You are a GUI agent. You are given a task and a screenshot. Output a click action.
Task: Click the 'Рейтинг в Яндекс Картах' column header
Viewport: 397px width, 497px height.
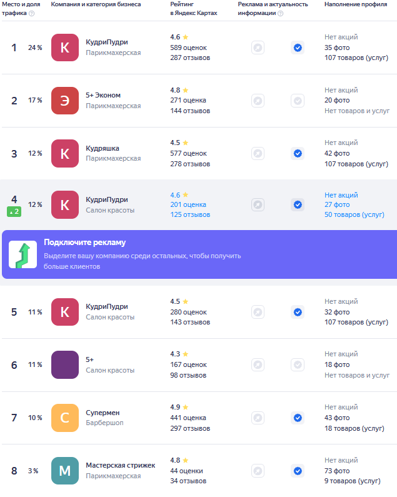pyautogui.click(x=193, y=8)
